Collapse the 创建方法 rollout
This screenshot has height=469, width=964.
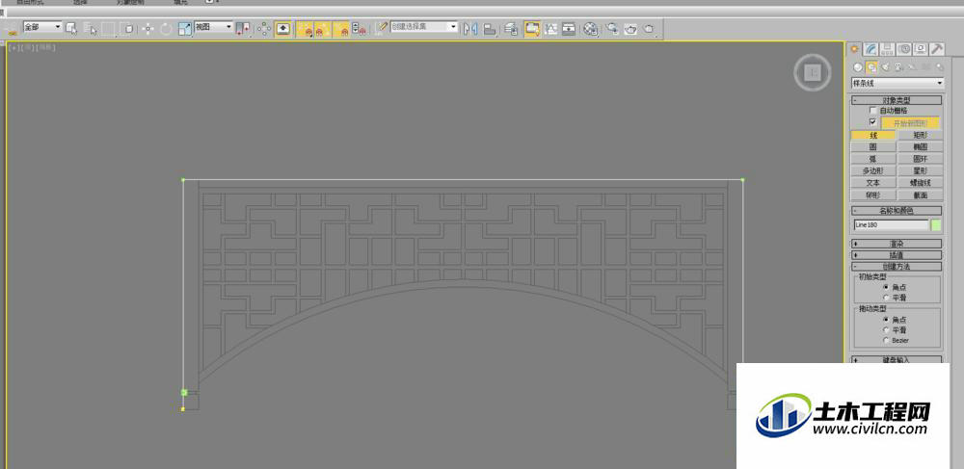(897, 267)
